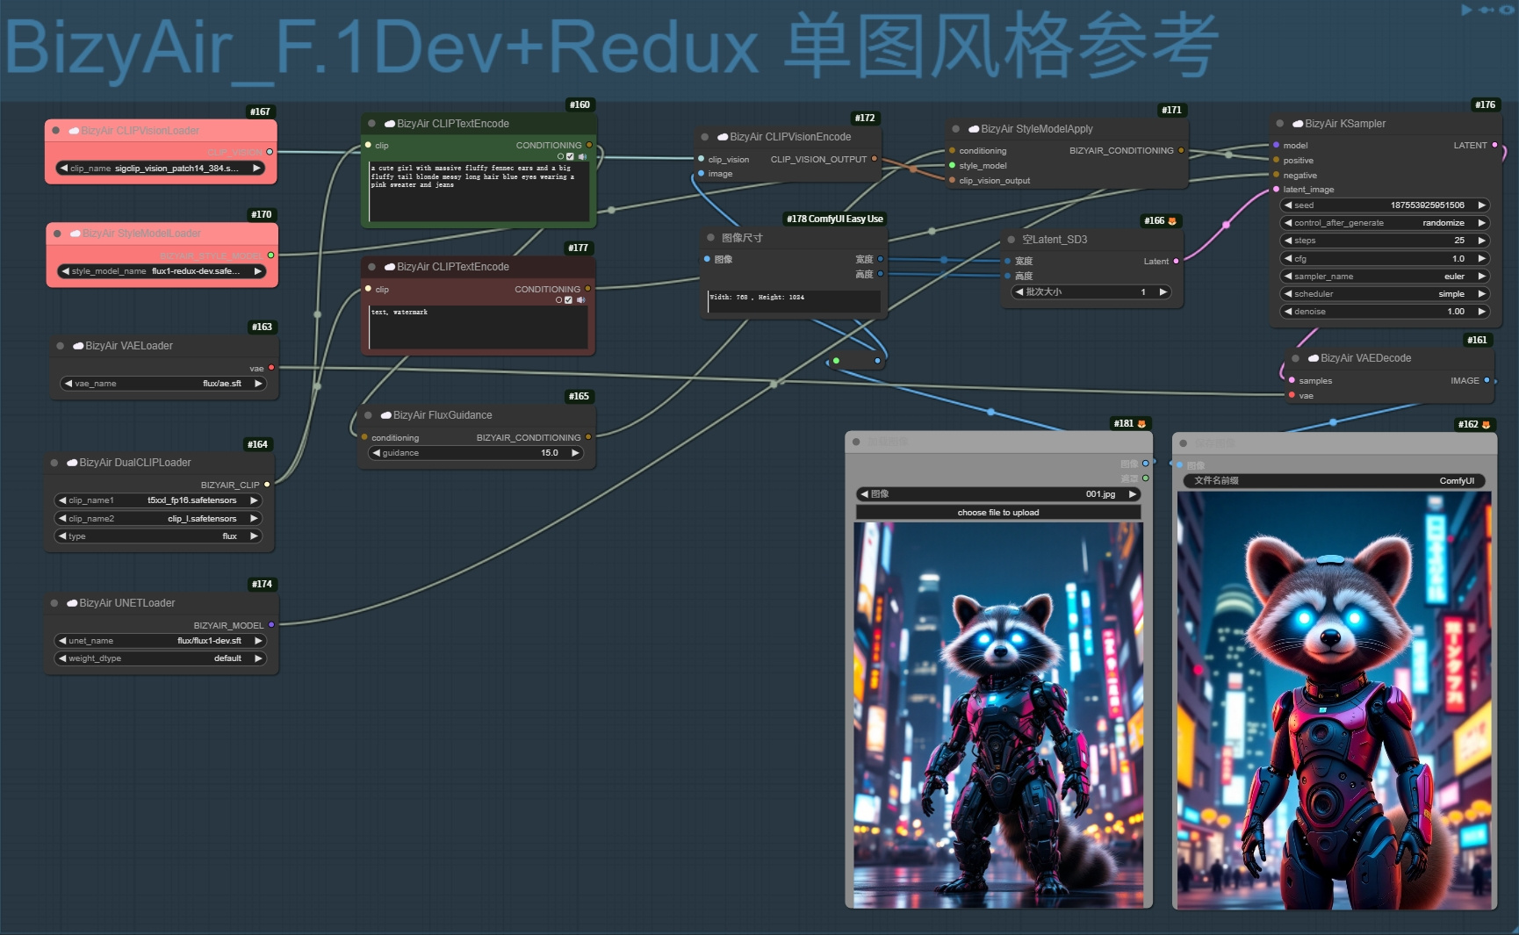Open the vae_name selector showing flux/ae.sft
The width and height of the screenshot is (1519, 935).
(x=163, y=384)
